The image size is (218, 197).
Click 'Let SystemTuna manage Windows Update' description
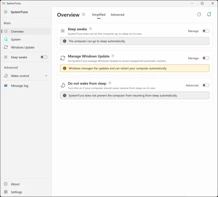click(x=117, y=61)
